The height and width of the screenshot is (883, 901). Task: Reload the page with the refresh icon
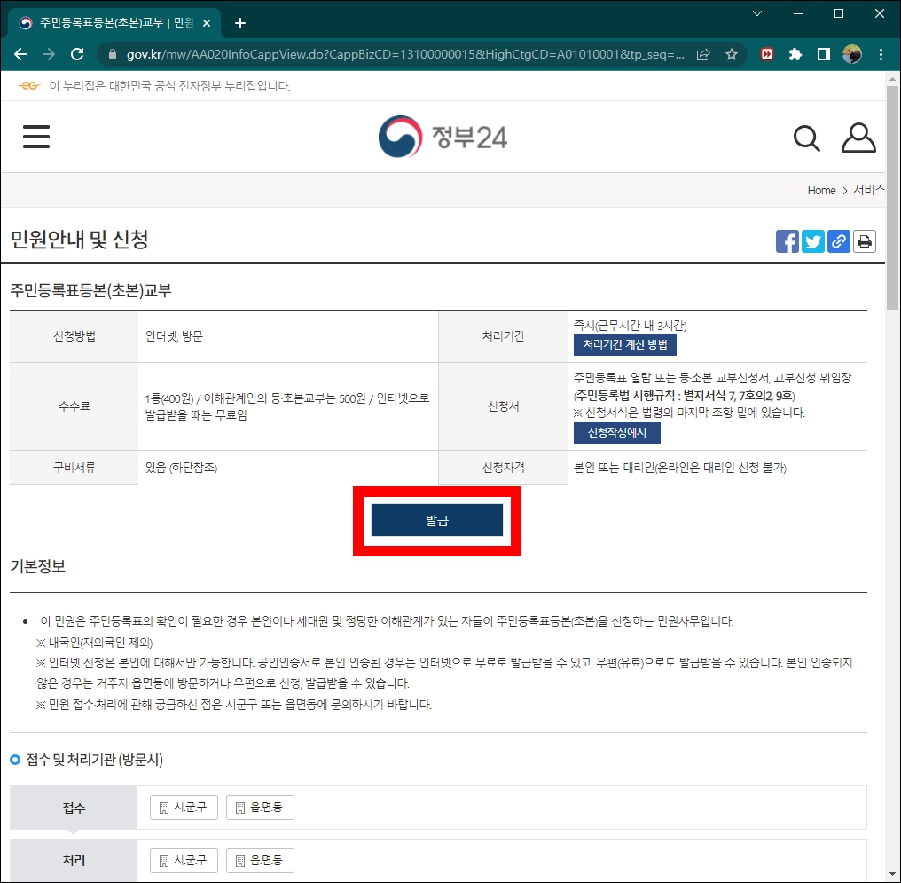point(76,54)
